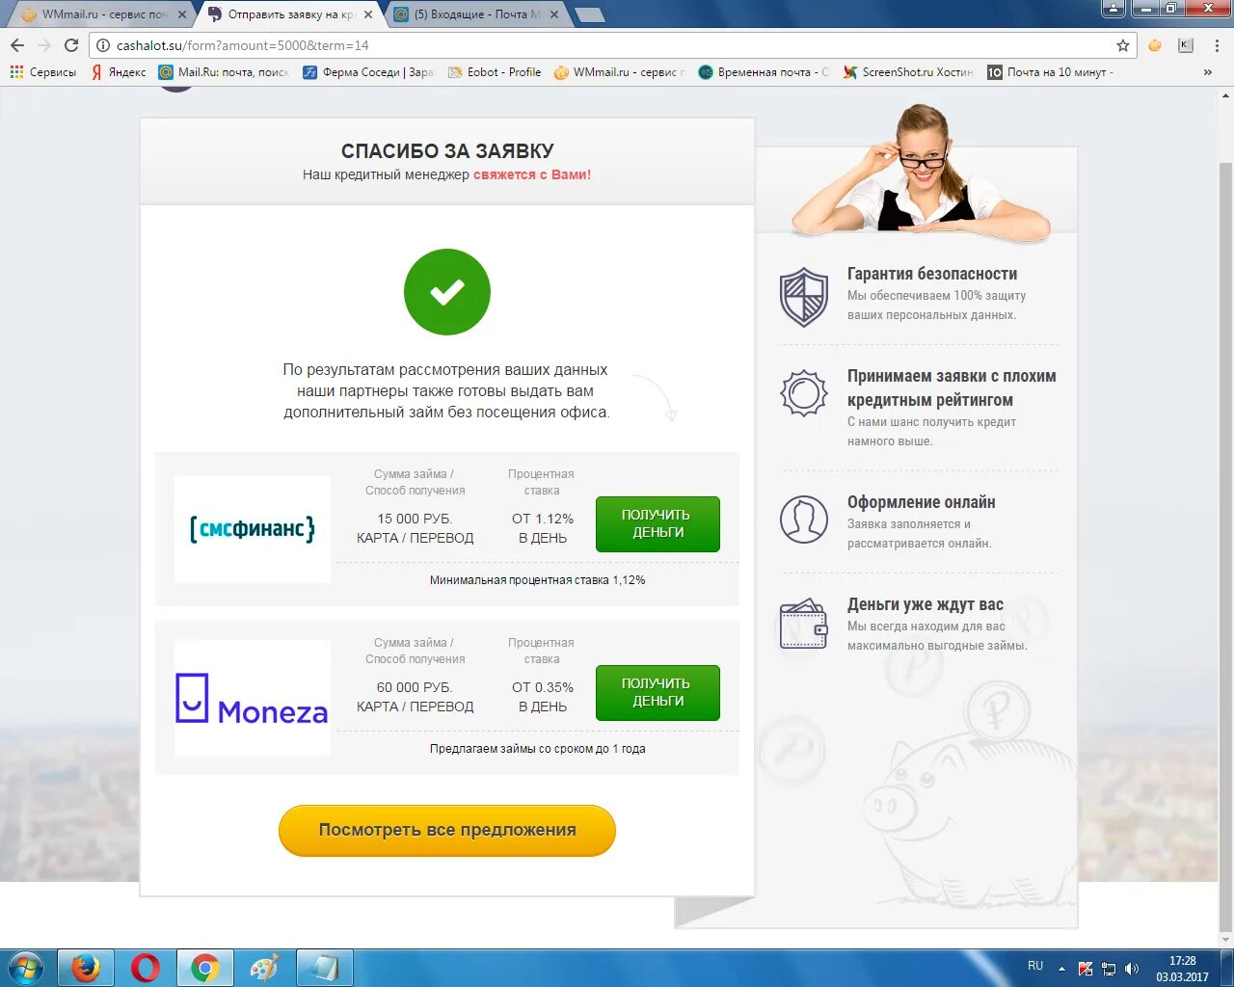Click the Предлагаем займы со сроком до 1 года note

coord(538,749)
